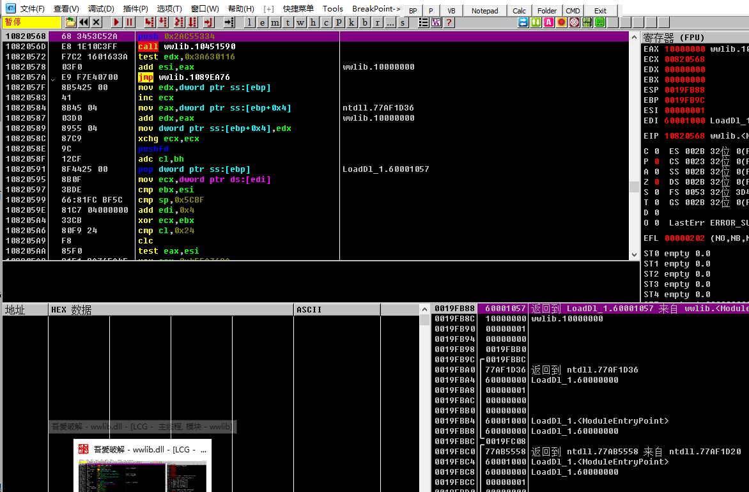Show the Log window with the l button

(x=249, y=22)
